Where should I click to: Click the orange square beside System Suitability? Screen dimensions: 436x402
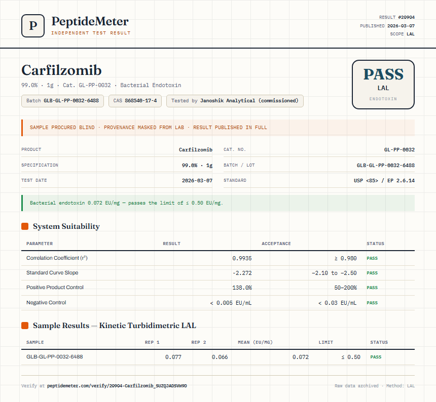coord(25,226)
